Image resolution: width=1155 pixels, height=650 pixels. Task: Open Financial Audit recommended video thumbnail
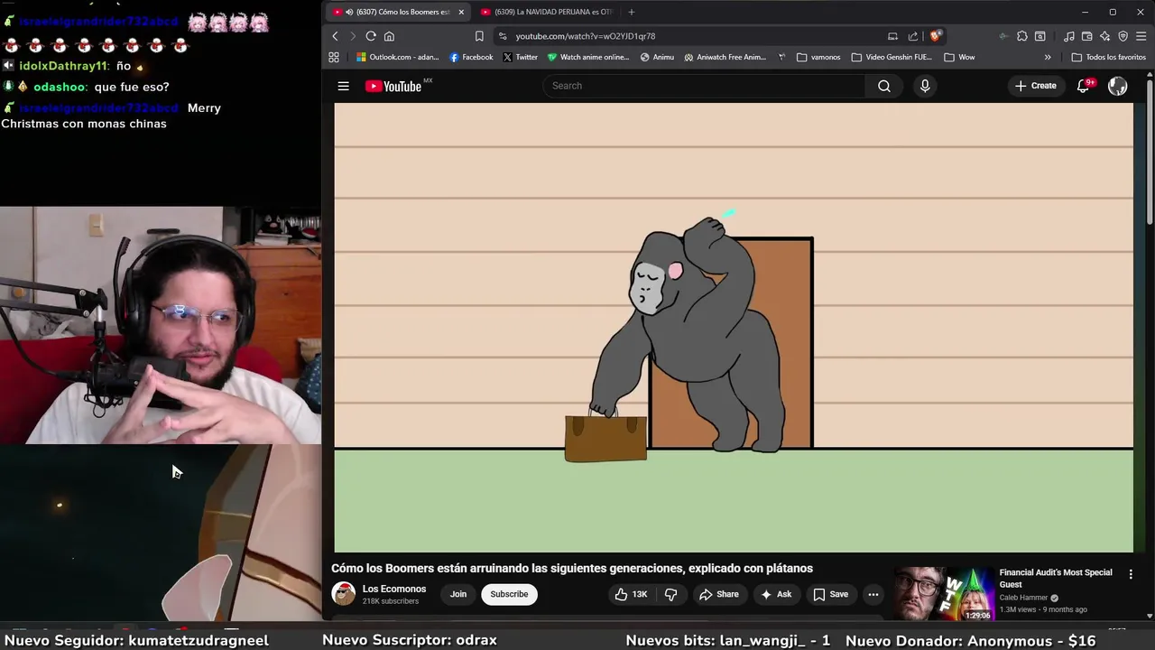pyautogui.click(x=943, y=593)
